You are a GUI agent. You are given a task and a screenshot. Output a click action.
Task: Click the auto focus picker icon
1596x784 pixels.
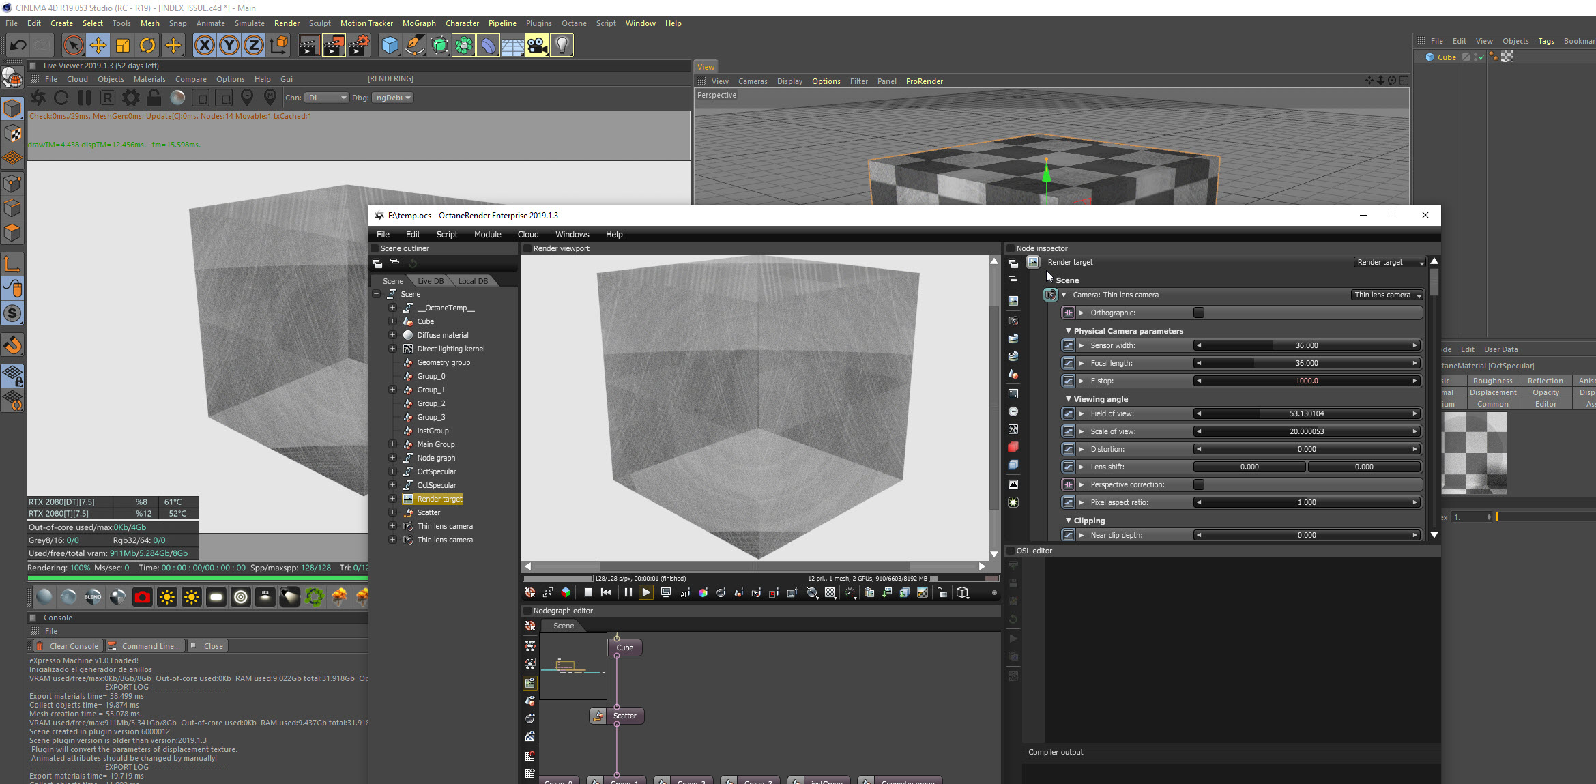click(685, 593)
